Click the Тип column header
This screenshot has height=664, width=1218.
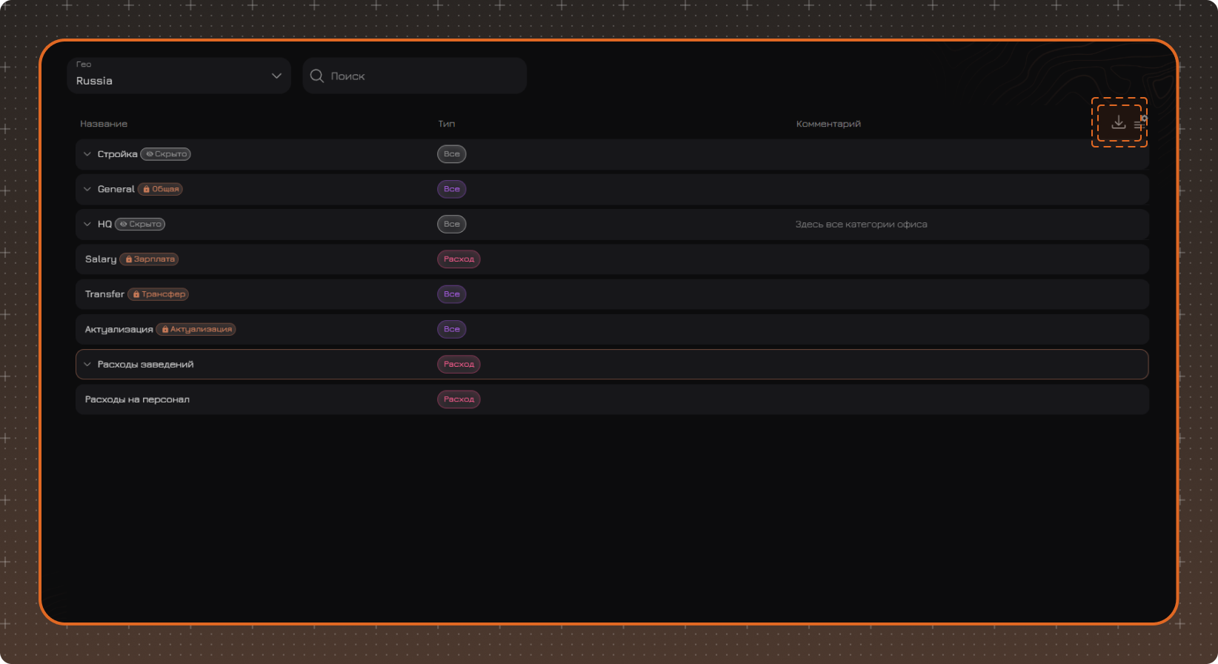pos(447,124)
